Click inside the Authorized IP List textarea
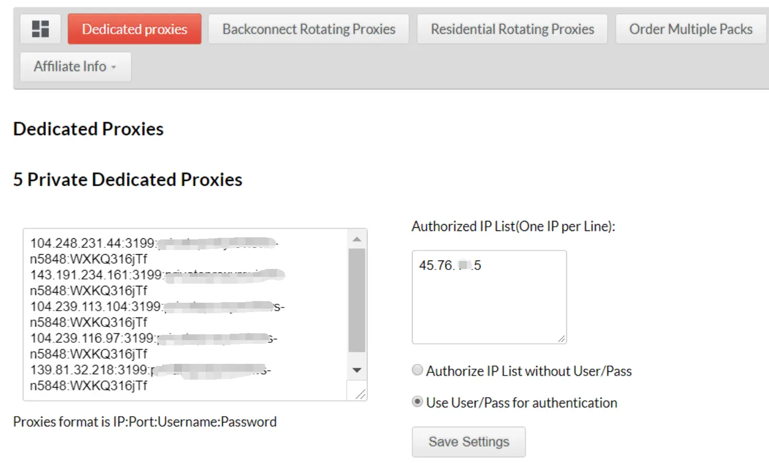Viewport: 769px width, 463px height. [489, 297]
